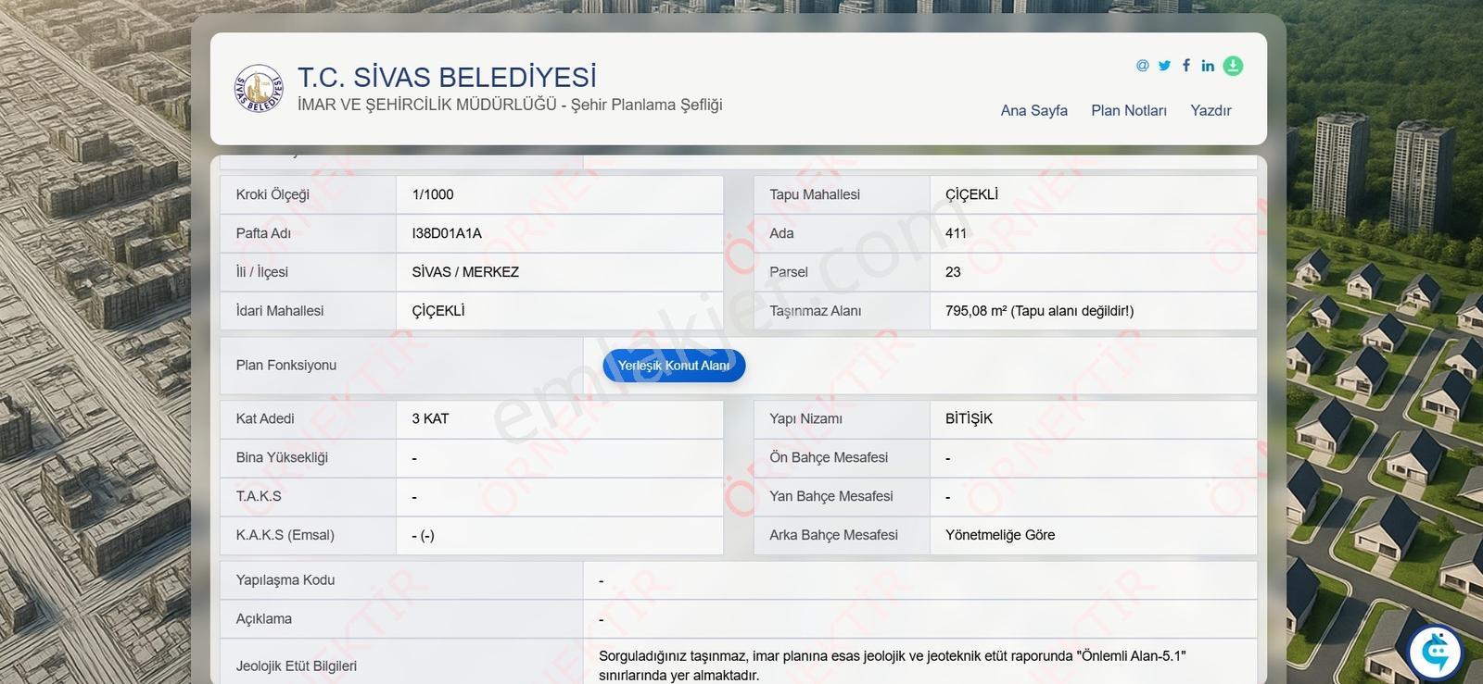Share the page via Twitter icon
This screenshot has width=1483, height=684.
tap(1164, 66)
